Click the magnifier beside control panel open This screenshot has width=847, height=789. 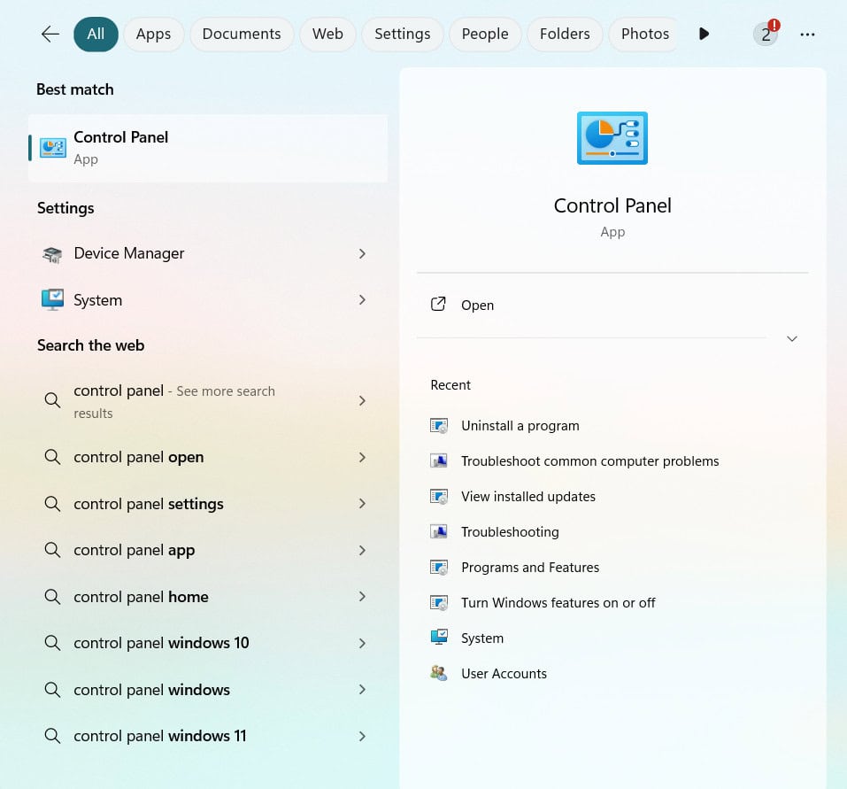pyautogui.click(x=52, y=457)
